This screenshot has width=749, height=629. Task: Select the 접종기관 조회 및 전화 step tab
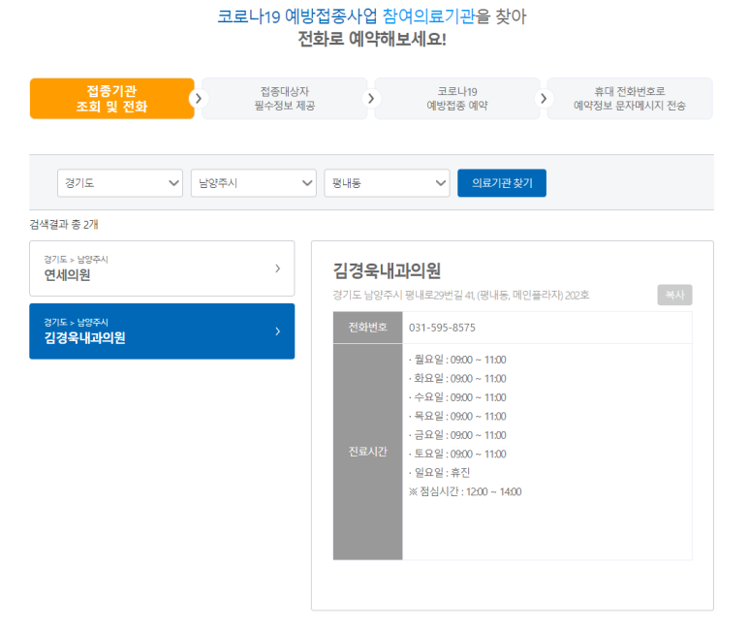[x=111, y=99]
